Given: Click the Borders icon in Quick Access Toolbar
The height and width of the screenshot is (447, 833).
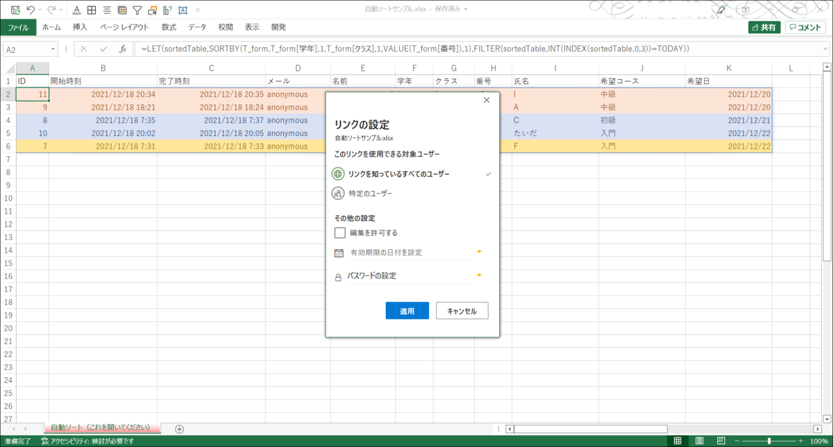Looking at the screenshot, I should [x=91, y=10].
